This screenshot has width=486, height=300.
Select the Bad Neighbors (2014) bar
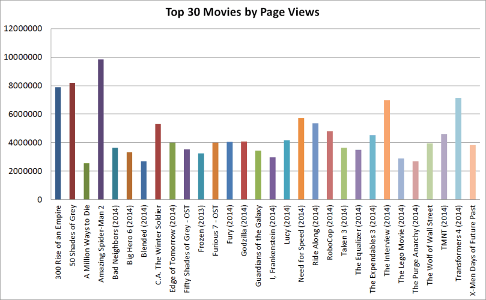(115, 173)
